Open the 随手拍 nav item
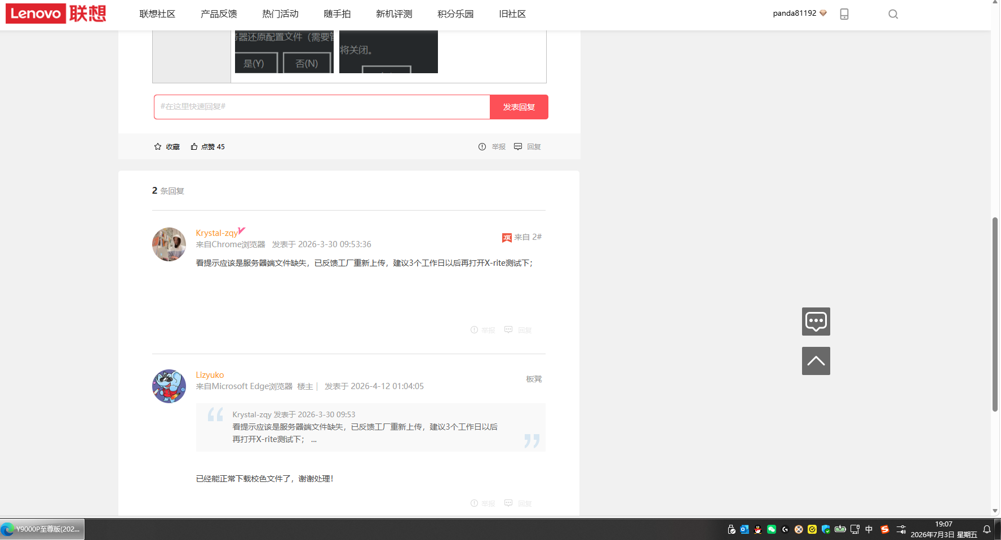 [x=337, y=14]
